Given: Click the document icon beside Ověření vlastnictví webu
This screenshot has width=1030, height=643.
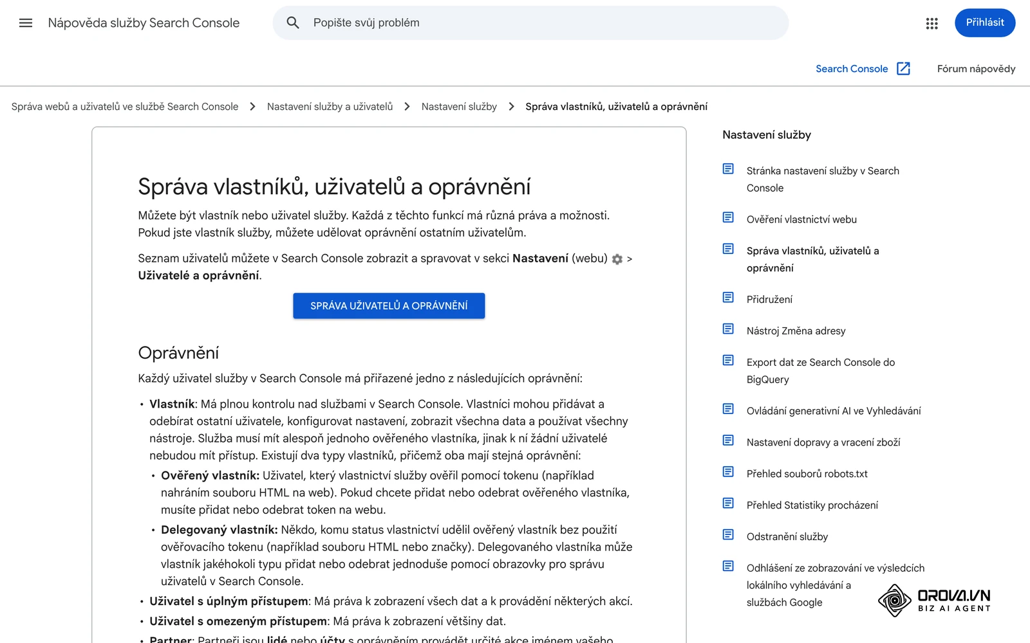Looking at the screenshot, I should click(x=728, y=217).
